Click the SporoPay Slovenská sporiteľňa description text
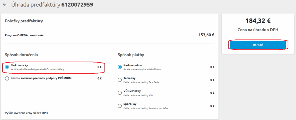This screenshot has width=296, height=120. click(x=145, y=108)
